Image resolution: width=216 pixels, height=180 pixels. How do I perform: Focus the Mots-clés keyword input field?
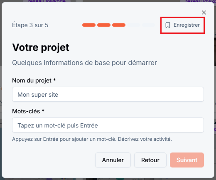pos(108,125)
